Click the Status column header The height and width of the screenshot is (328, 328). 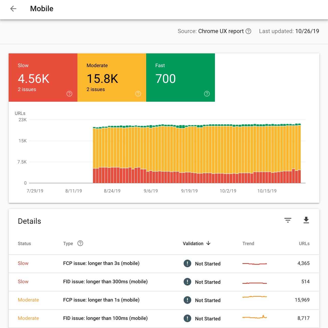point(24,244)
